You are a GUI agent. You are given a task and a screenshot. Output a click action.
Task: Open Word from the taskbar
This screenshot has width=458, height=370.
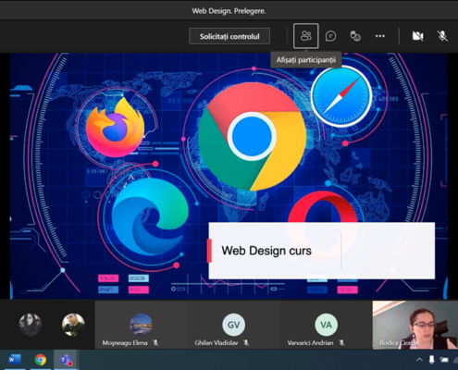15,360
